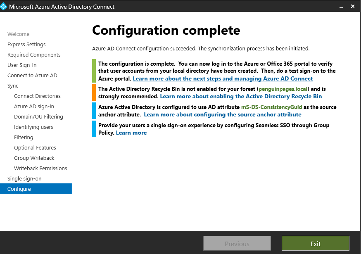This screenshot has height=254, width=361.
Task: Select Connect Directories sub-step
Action: coord(37,96)
